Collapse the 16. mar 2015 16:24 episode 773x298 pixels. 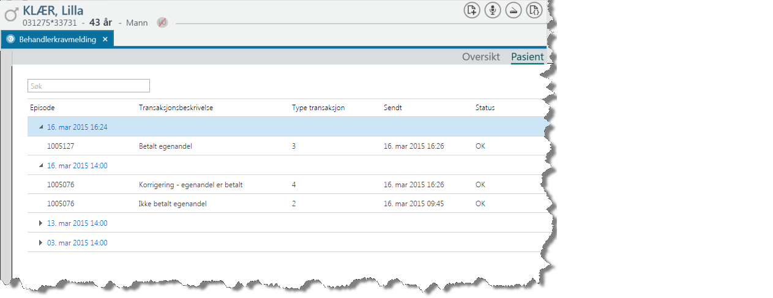point(41,127)
